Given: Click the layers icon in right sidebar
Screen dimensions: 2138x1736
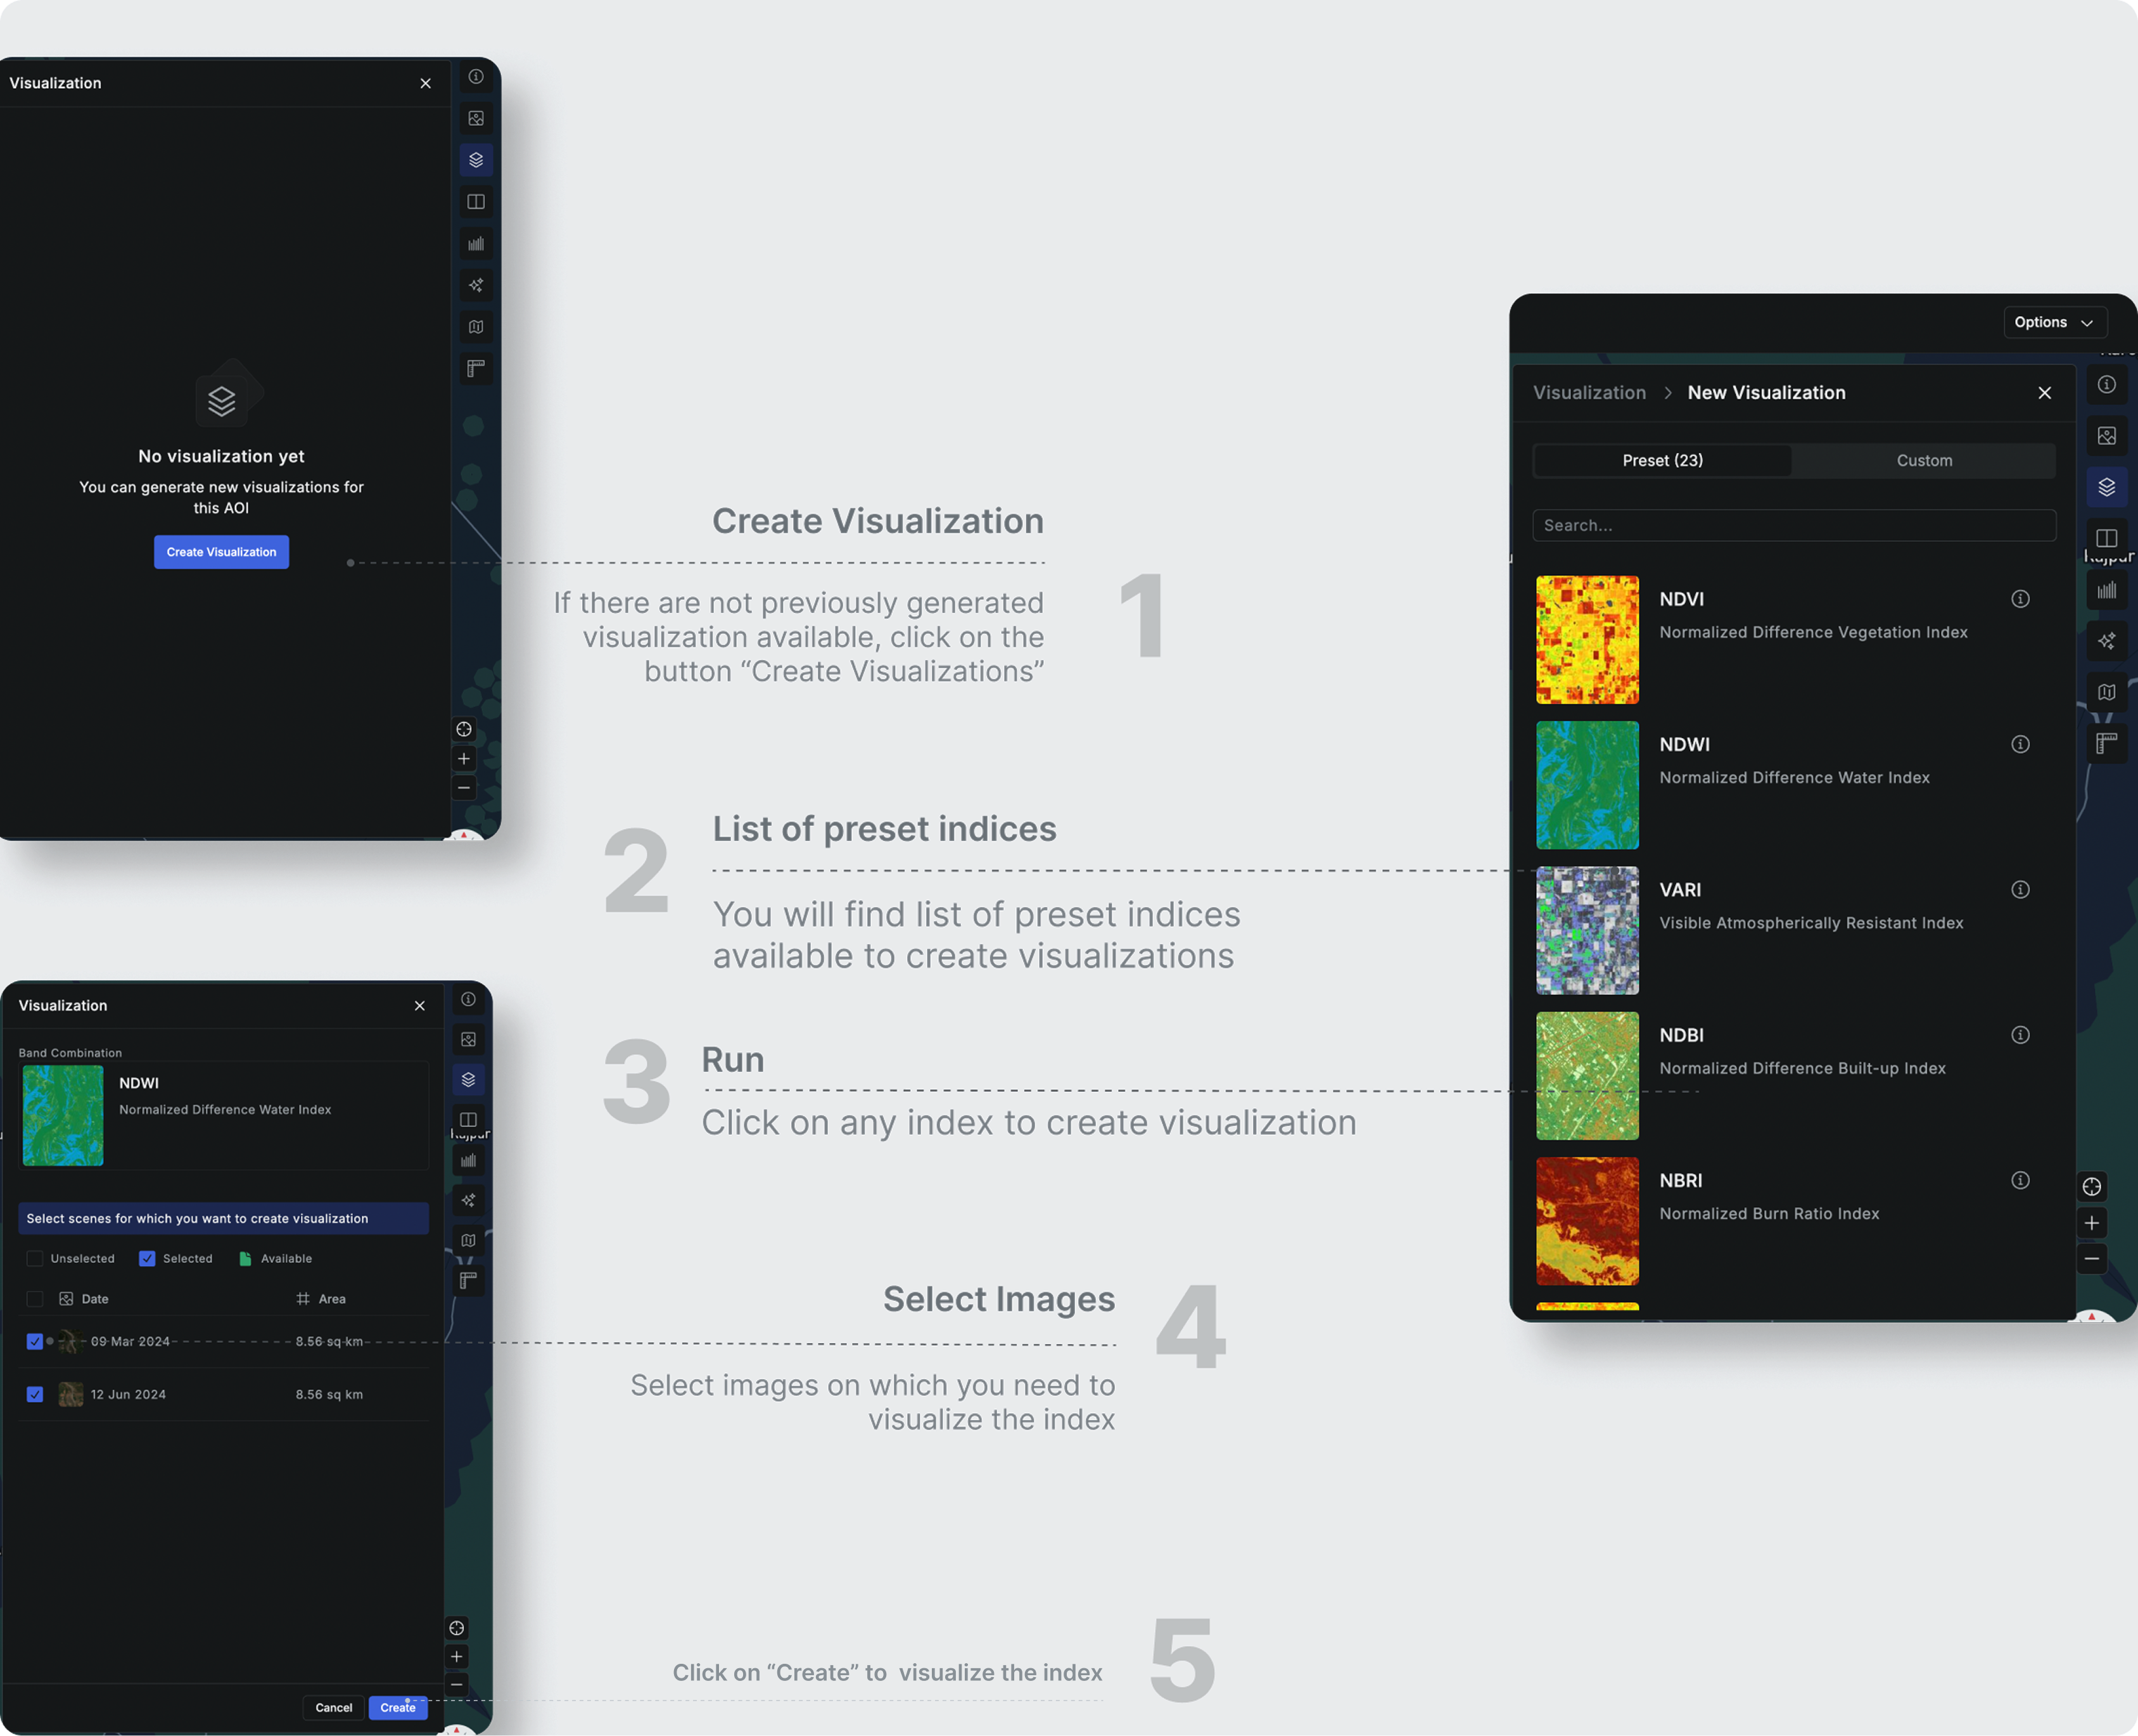Looking at the screenshot, I should pyautogui.click(x=2106, y=487).
